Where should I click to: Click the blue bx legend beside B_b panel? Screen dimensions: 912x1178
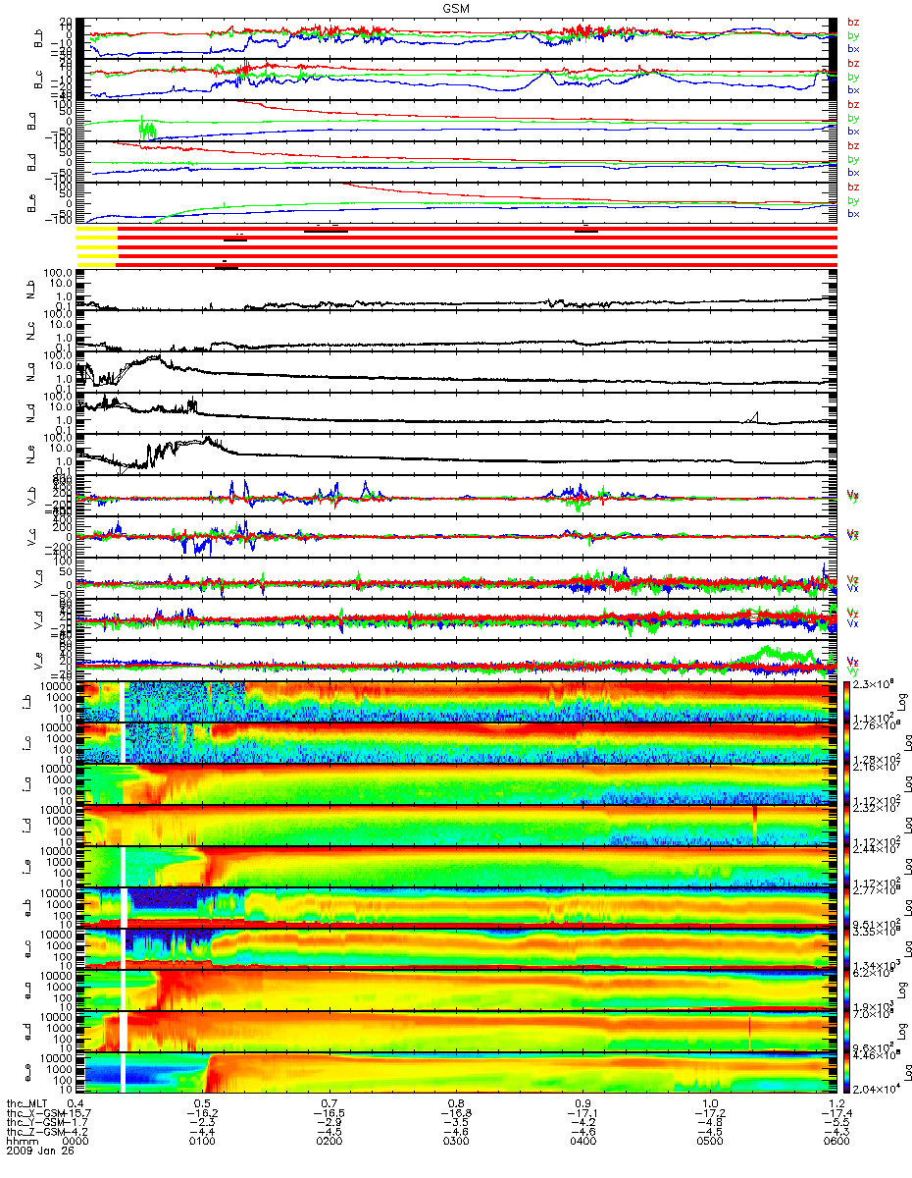[853, 49]
